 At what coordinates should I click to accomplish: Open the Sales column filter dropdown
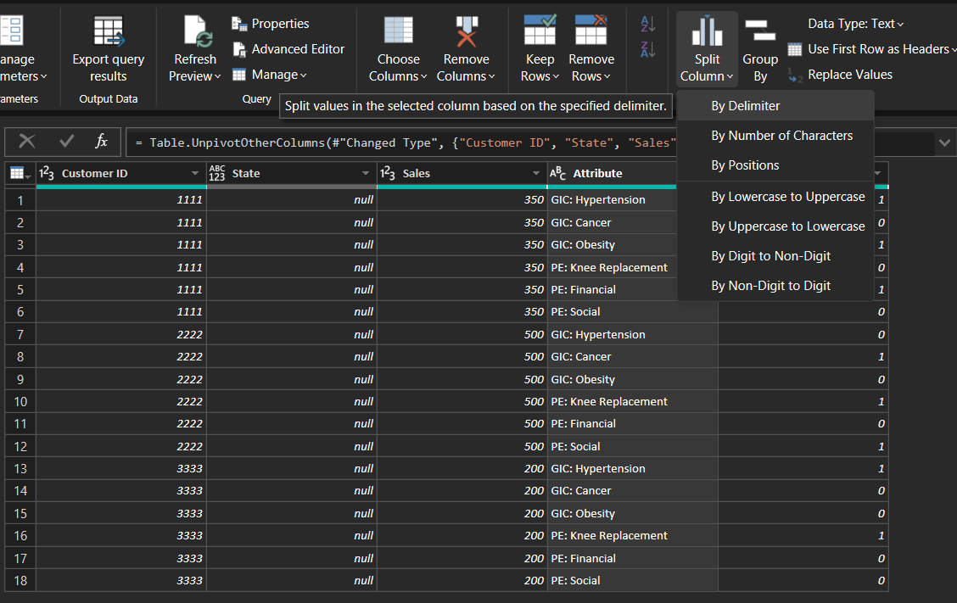click(x=536, y=173)
